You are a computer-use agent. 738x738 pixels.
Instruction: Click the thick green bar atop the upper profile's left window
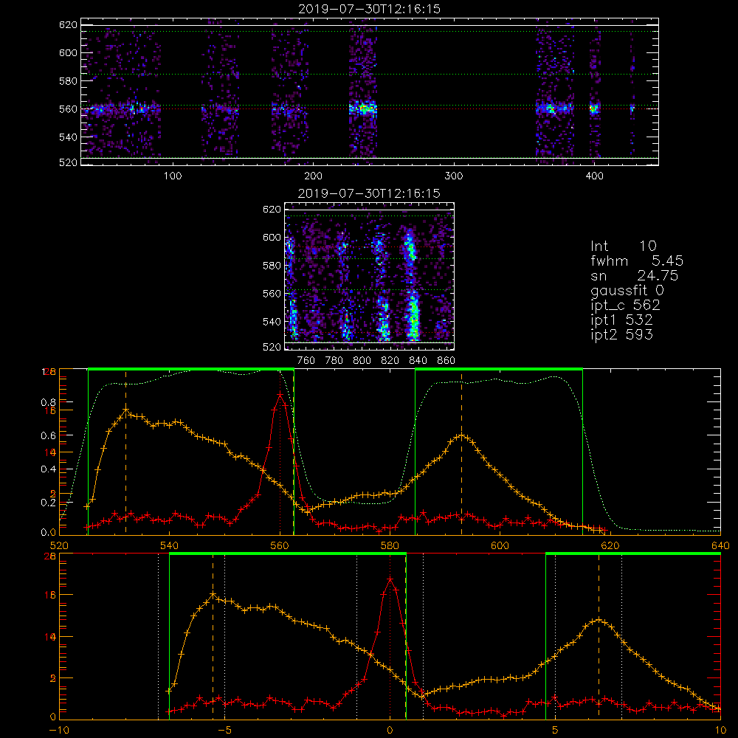pos(190,370)
